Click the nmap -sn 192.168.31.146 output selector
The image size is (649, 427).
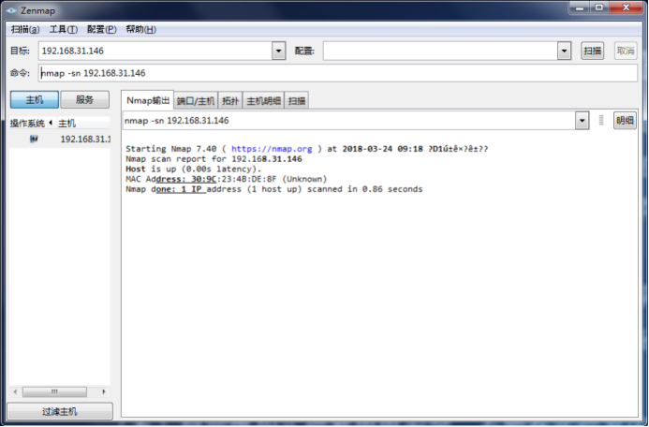pos(349,121)
